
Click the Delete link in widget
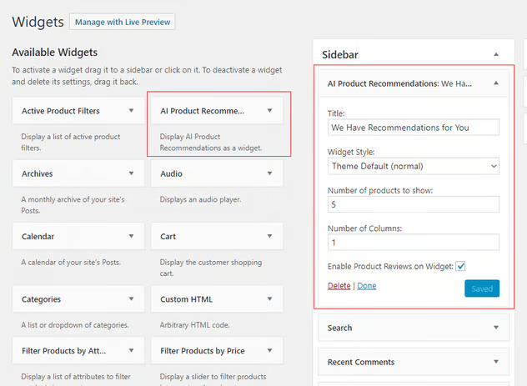[x=339, y=286]
